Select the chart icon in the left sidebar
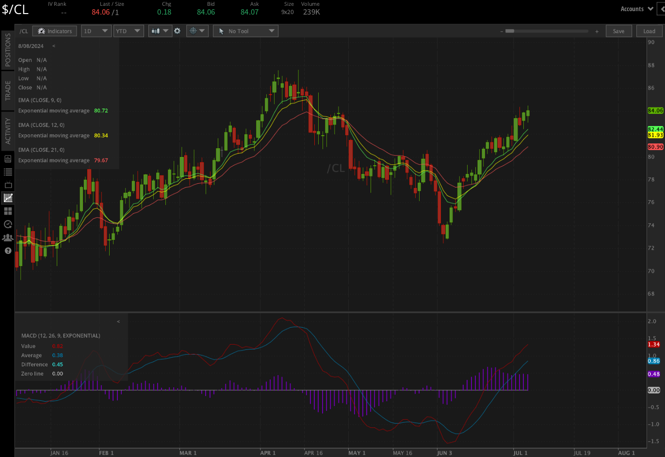The height and width of the screenshot is (457, 665). click(x=7, y=198)
